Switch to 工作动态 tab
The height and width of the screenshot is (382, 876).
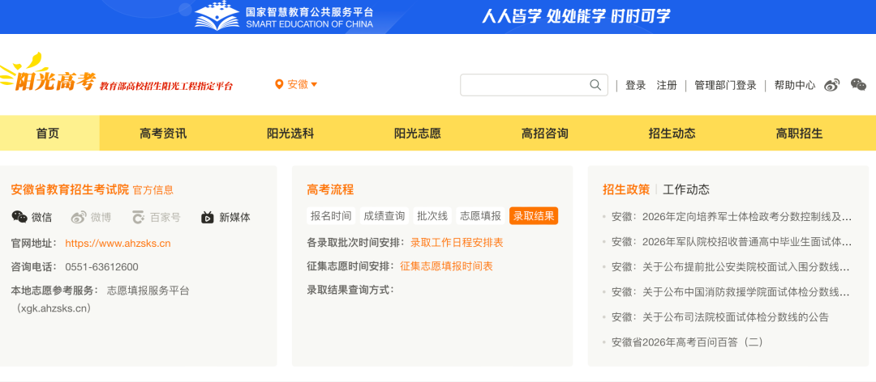(686, 189)
